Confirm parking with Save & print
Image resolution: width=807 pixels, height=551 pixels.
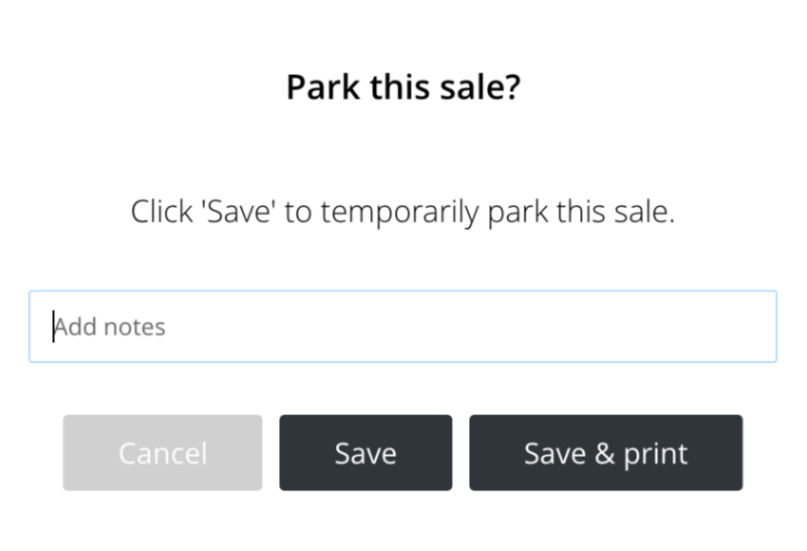pyautogui.click(x=606, y=452)
